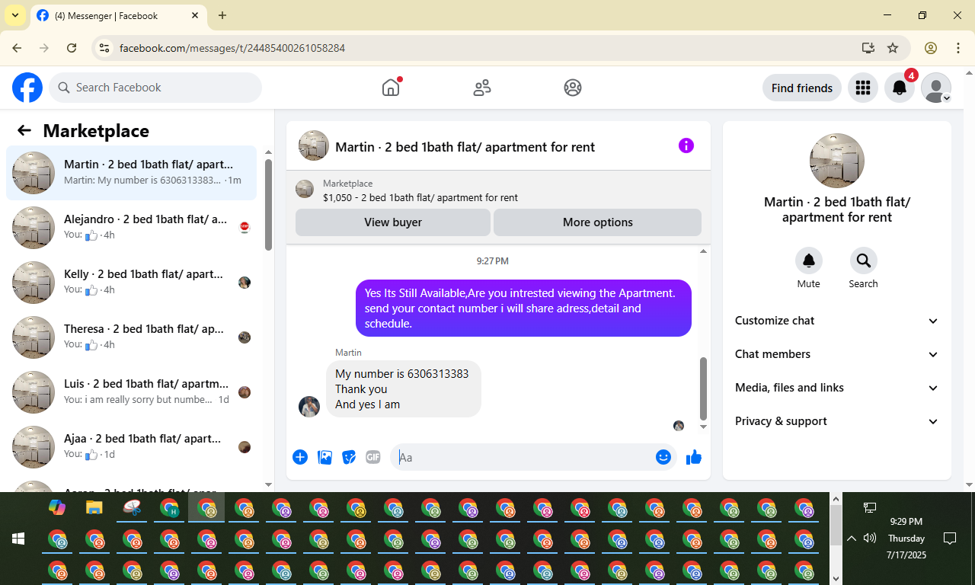Screen dimensions: 975x585
Task: Open the taskbar clock and date
Action: (x=906, y=539)
